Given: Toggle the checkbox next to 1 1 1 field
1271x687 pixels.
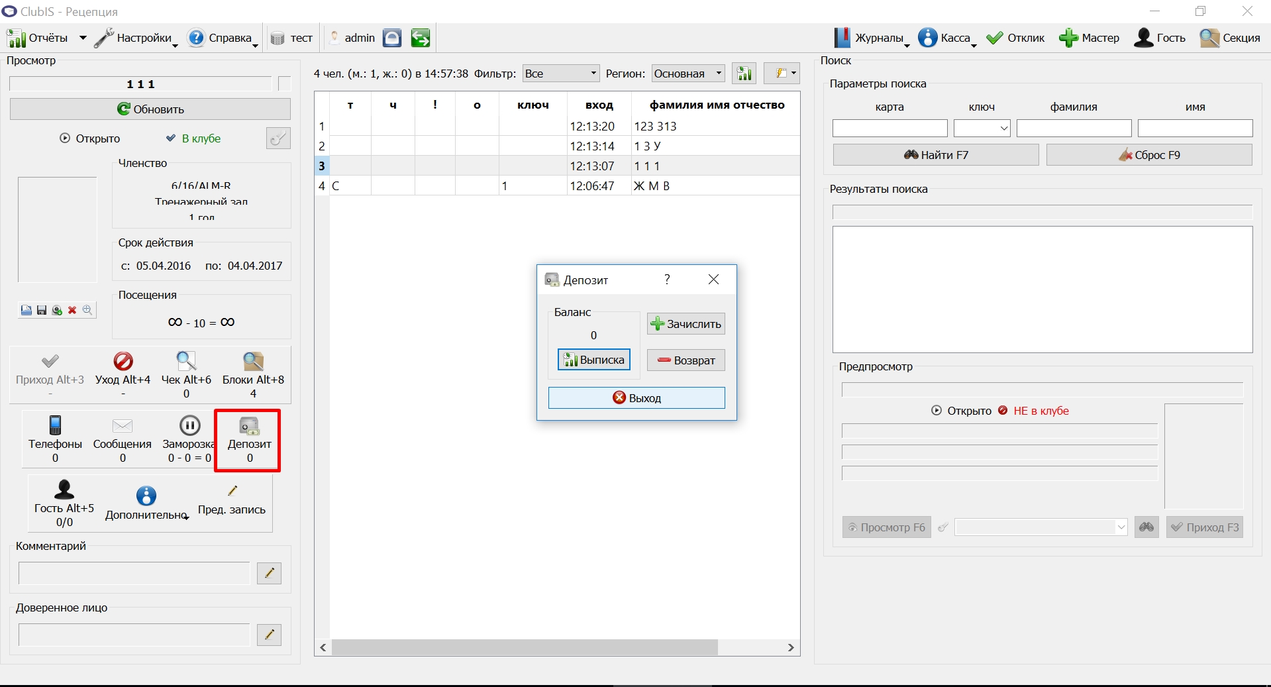Looking at the screenshot, I should (285, 84).
